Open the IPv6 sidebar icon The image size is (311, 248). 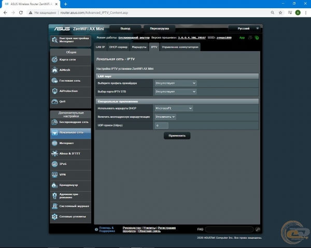tap(54, 164)
